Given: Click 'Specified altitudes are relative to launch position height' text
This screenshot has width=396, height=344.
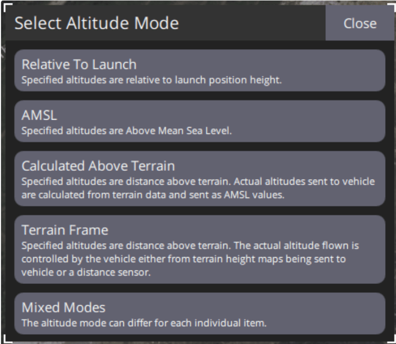Looking at the screenshot, I should (151, 81).
